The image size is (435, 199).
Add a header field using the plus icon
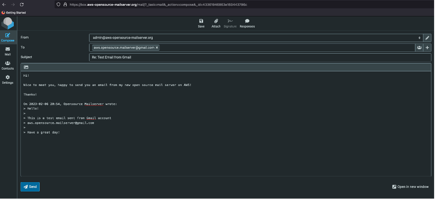(x=427, y=48)
